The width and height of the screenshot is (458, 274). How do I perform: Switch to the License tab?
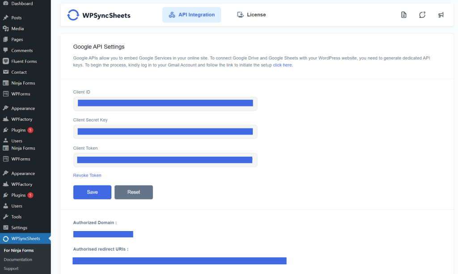click(251, 15)
